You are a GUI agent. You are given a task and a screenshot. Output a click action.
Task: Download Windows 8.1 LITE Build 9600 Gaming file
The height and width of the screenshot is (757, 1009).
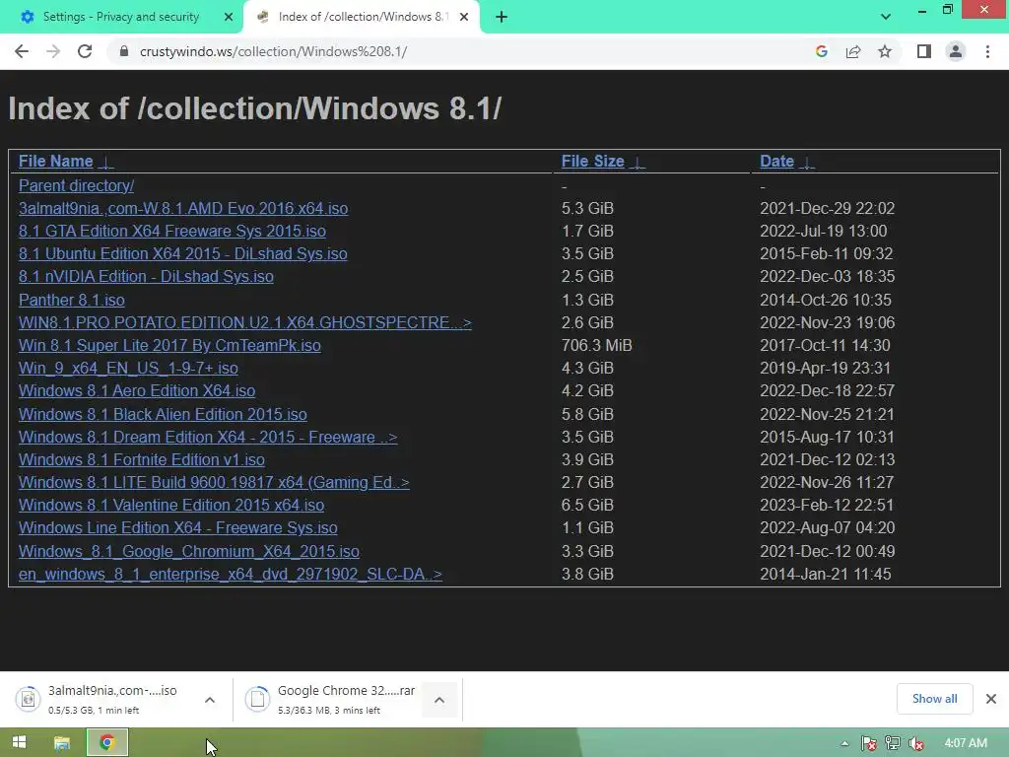tap(214, 482)
